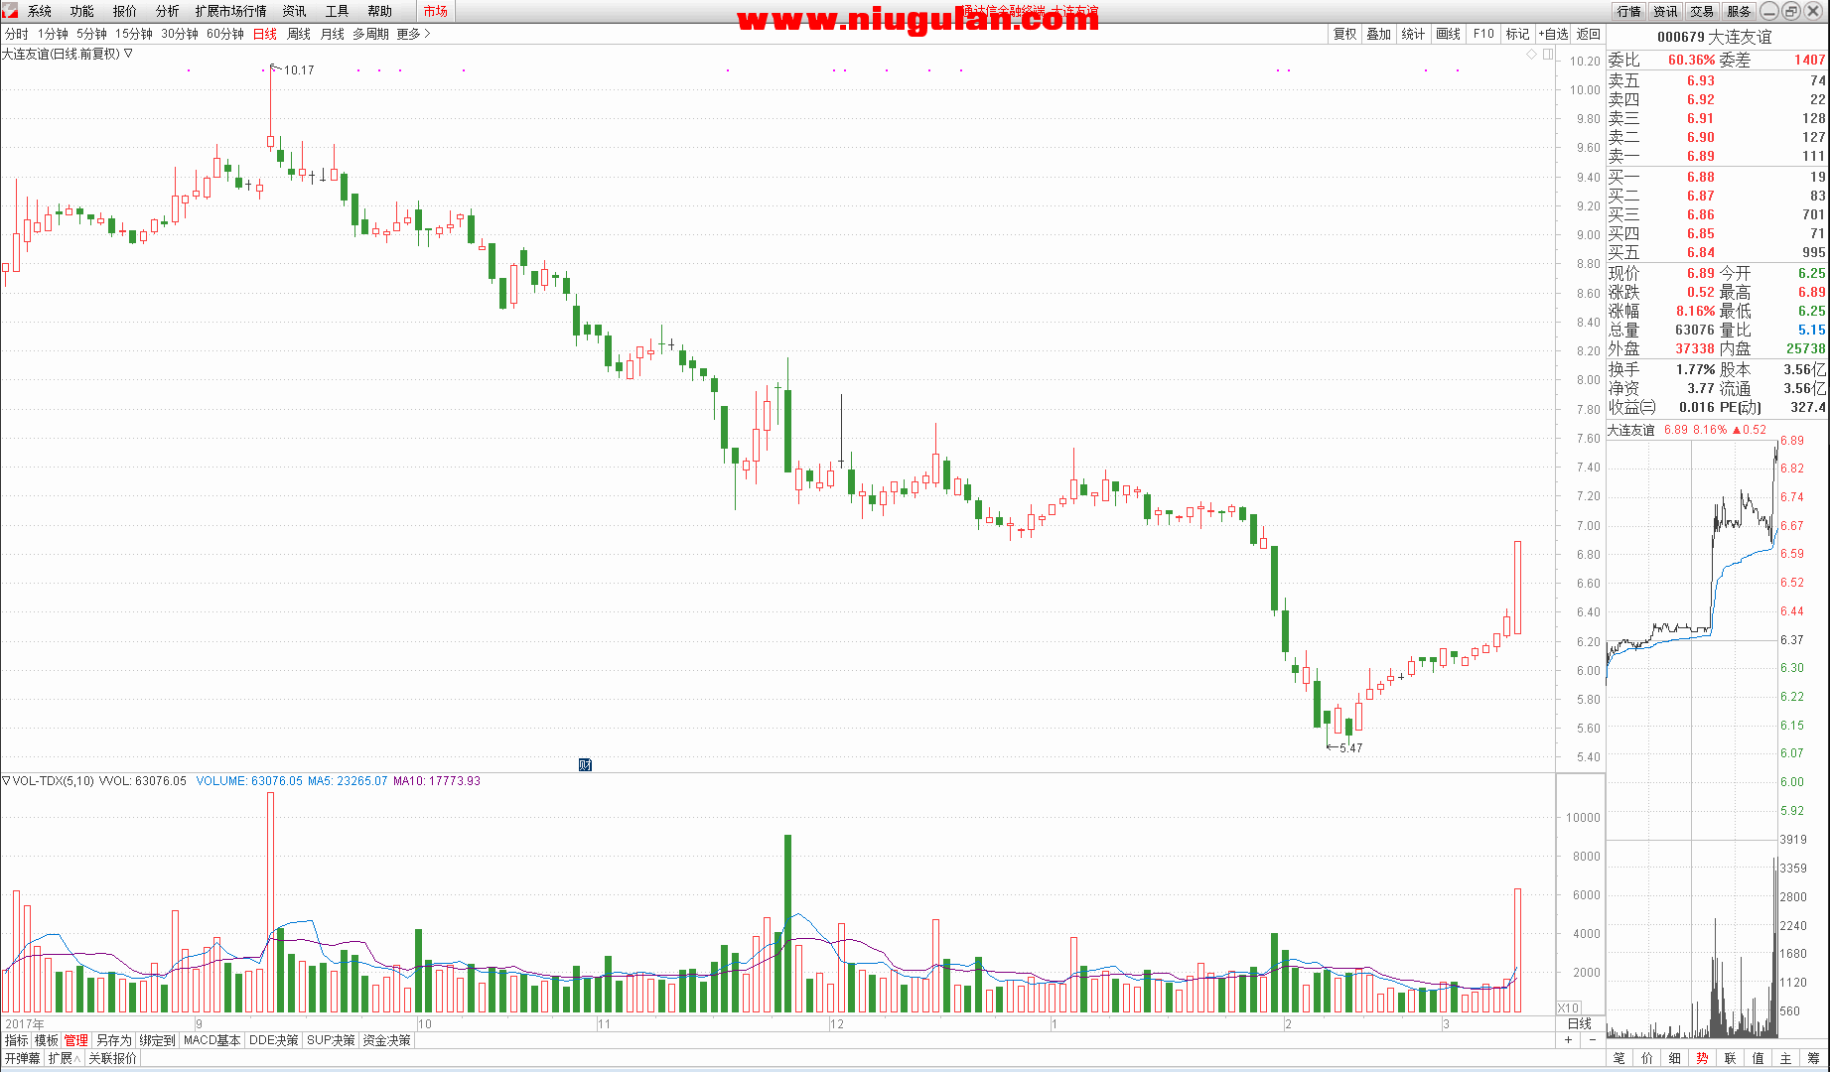Click the 返回 back button
This screenshot has width=1830, height=1072.
click(1589, 34)
